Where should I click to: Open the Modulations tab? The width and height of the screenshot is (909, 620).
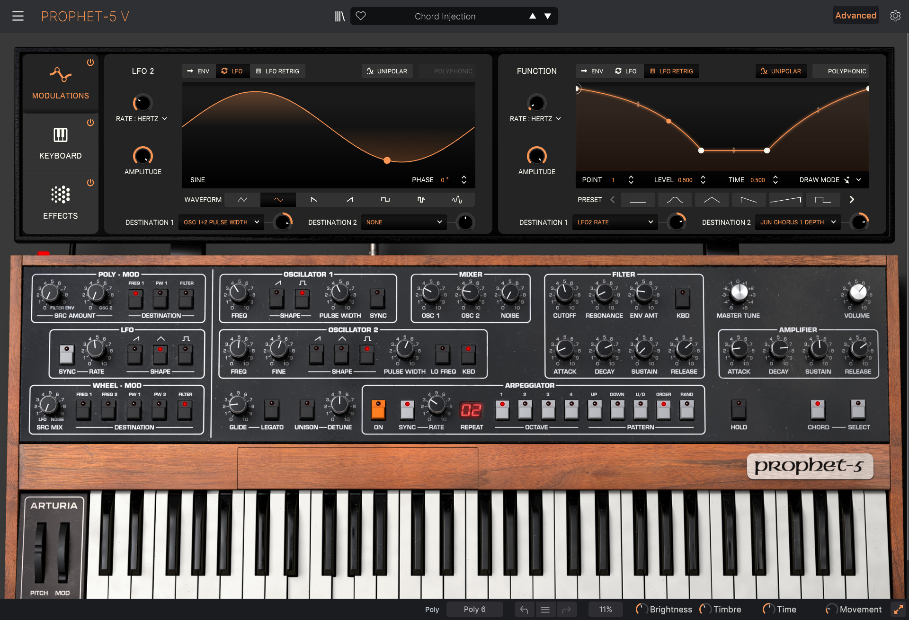tap(61, 83)
